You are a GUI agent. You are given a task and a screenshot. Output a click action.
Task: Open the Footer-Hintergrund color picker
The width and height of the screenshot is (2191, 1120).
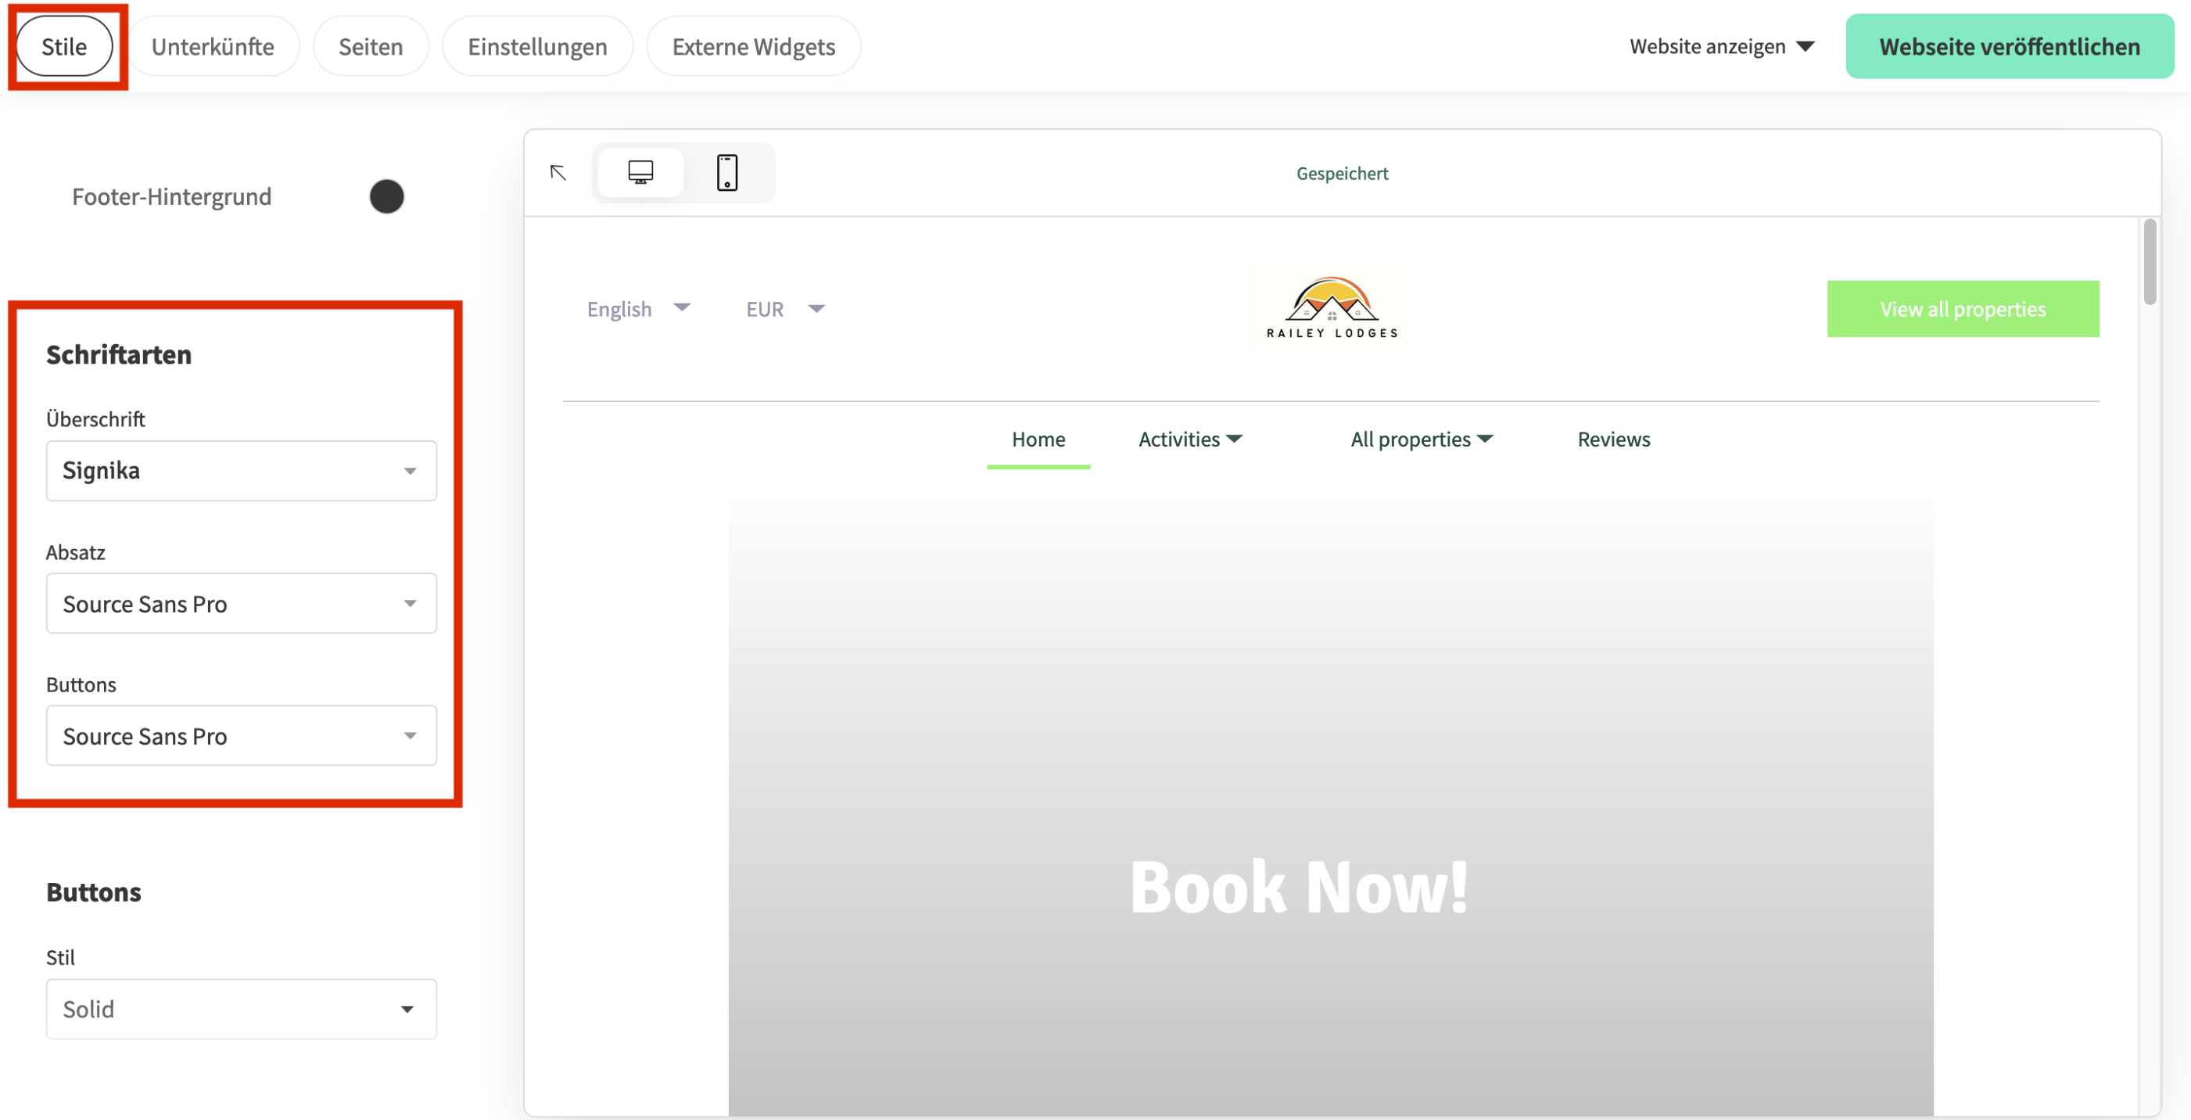[387, 196]
